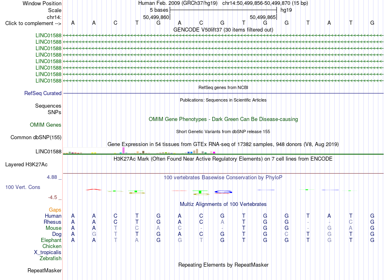Open the OMIM Genes track label
This screenshot has width=384, height=280.
click(x=45, y=125)
